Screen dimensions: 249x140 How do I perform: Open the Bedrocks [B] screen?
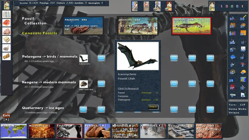(x=97, y=131)
